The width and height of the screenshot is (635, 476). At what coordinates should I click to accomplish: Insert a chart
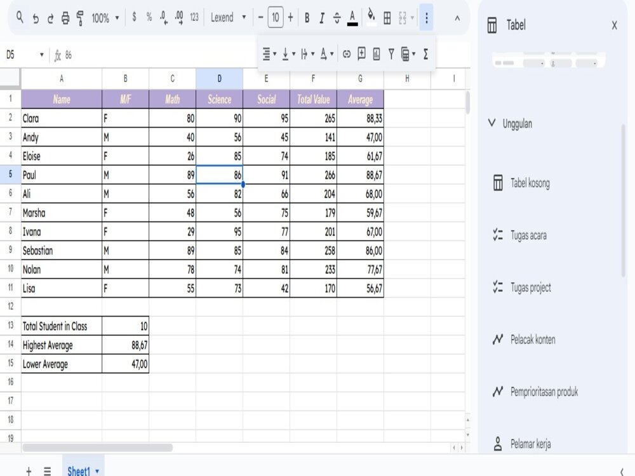tap(376, 54)
